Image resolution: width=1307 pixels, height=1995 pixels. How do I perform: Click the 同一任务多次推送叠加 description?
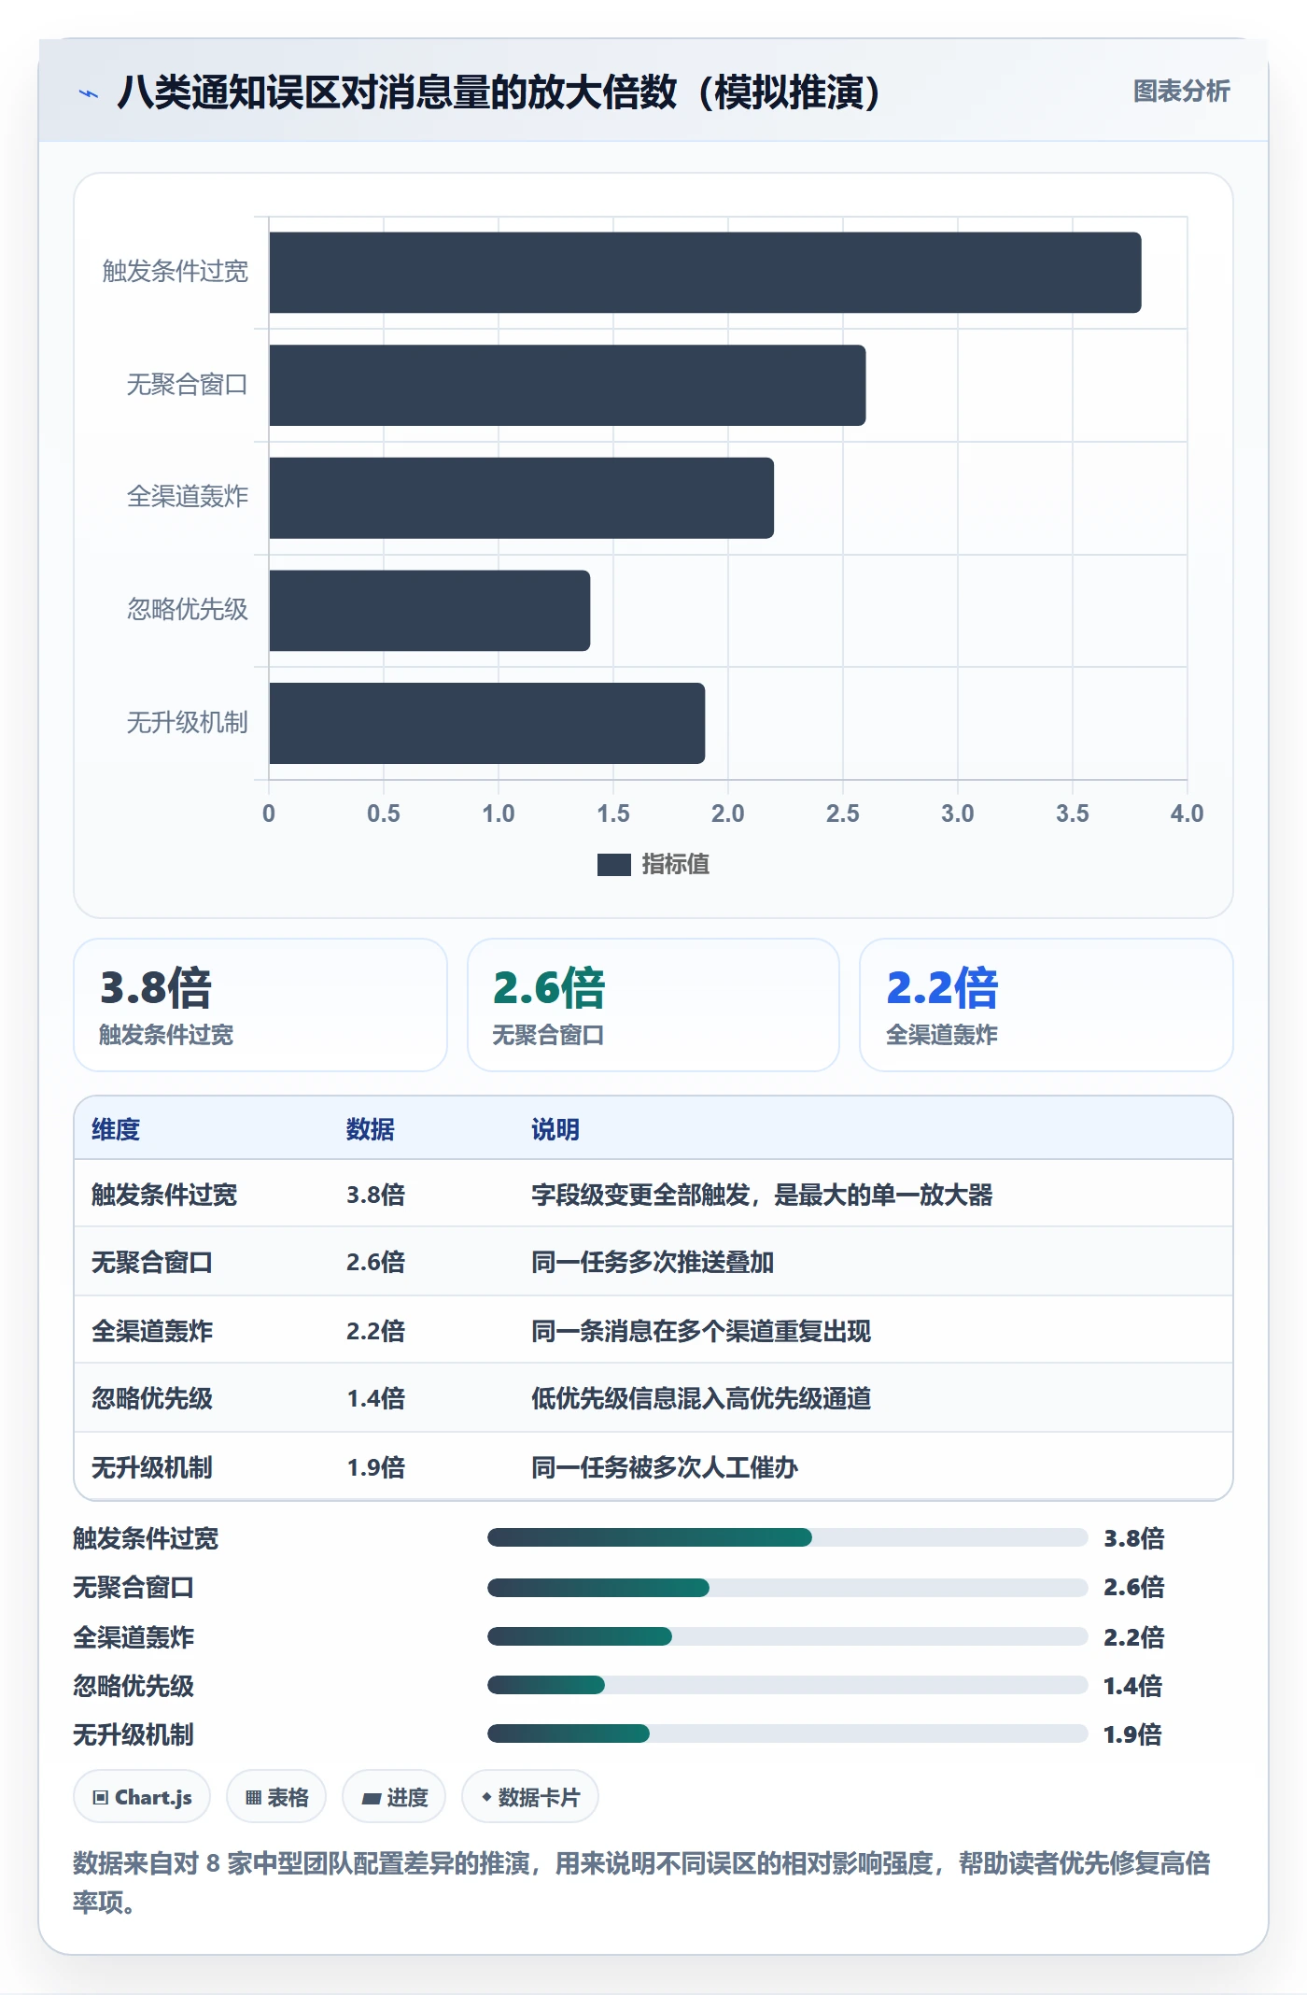[653, 1262]
